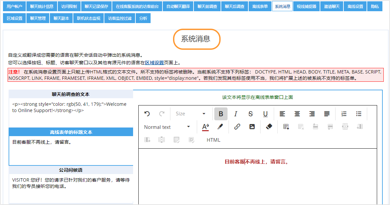Select the 聊天前调查的文本 message section
Viewport: 390px width, 205px height.
click(x=71, y=94)
